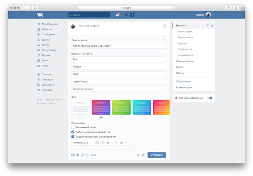This screenshot has height=176, width=253.
Task: Click the VK logo in header
Action: click(x=40, y=15)
